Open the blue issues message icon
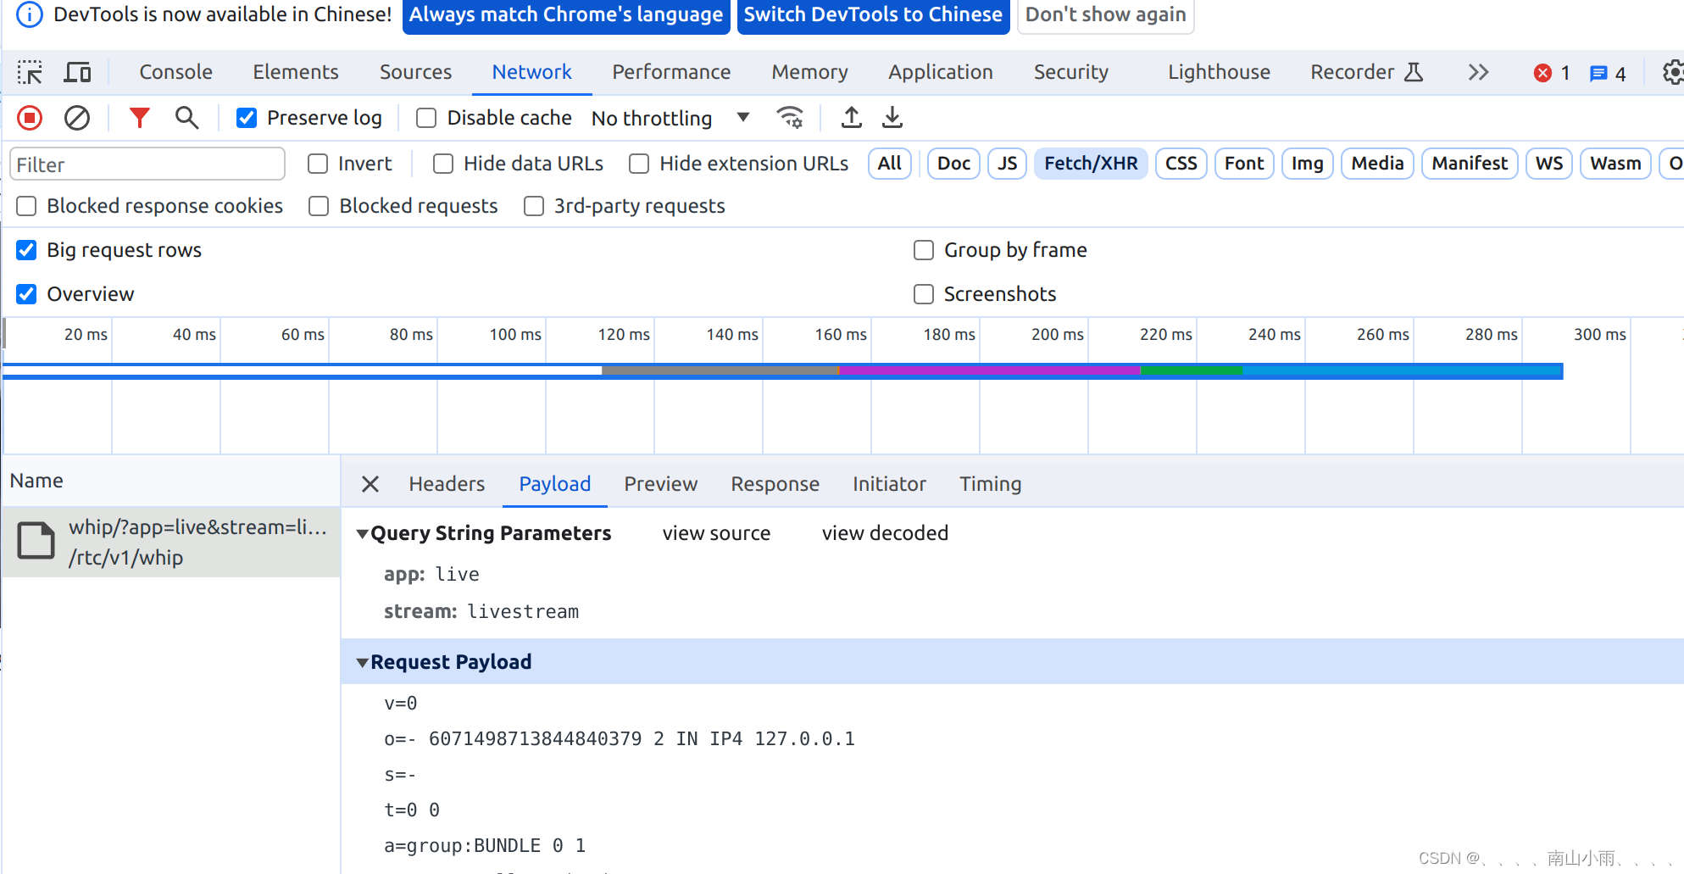1684x874 pixels. click(1607, 74)
